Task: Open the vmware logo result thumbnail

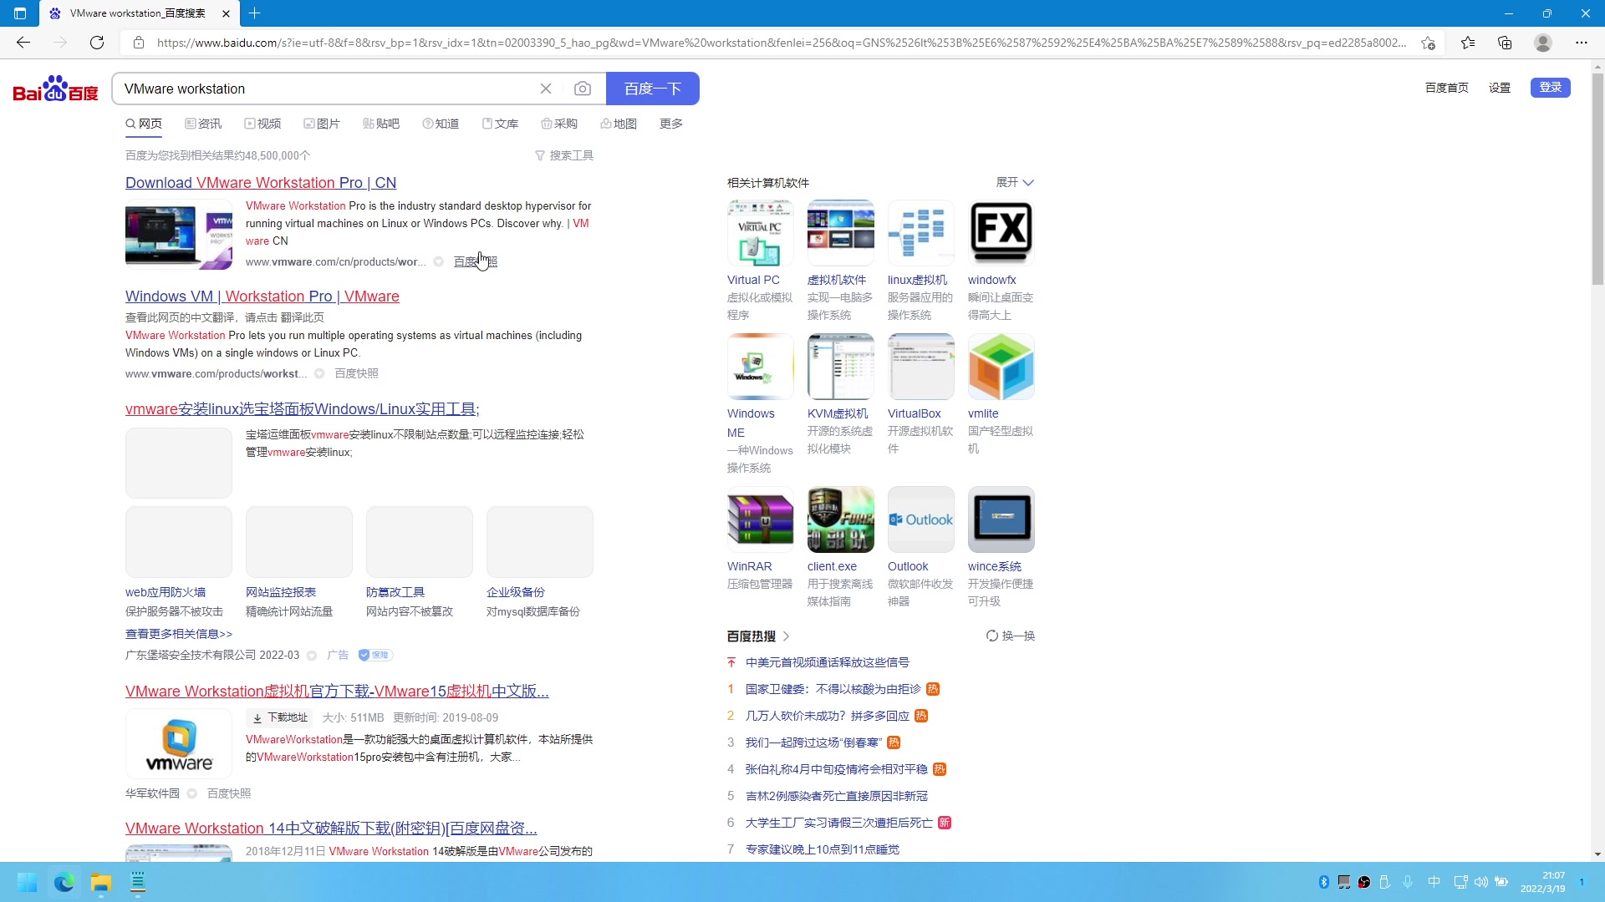Action: click(x=179, y=744)
